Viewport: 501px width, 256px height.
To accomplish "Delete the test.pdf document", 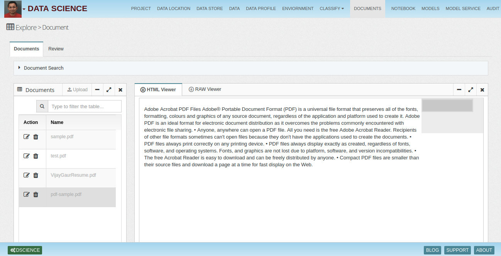I will [36, 156].
